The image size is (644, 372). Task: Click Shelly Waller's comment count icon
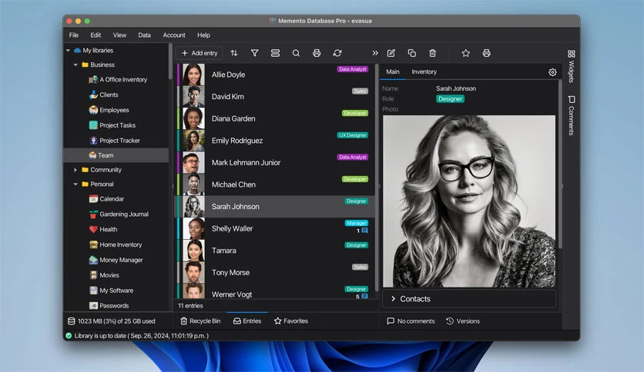pyautogui.click(x=364, y=231)
